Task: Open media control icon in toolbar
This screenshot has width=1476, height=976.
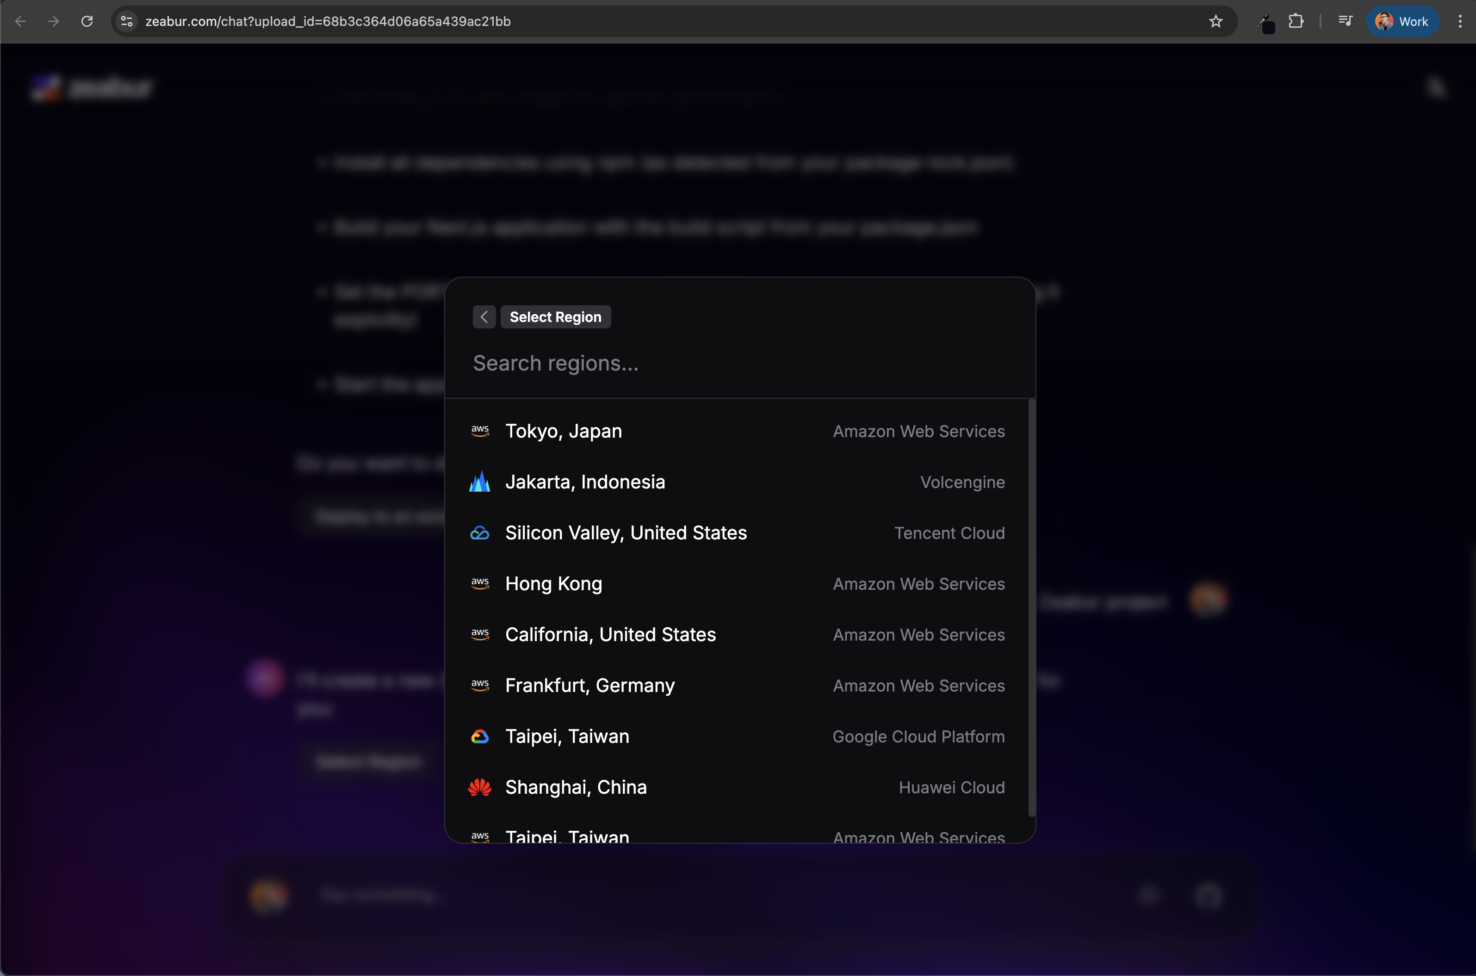Action: pyautogui.click(x=1345, y=21)
